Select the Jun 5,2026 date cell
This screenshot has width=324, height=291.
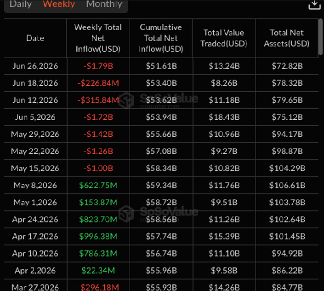pyautogui.click(x=35, y=117)
